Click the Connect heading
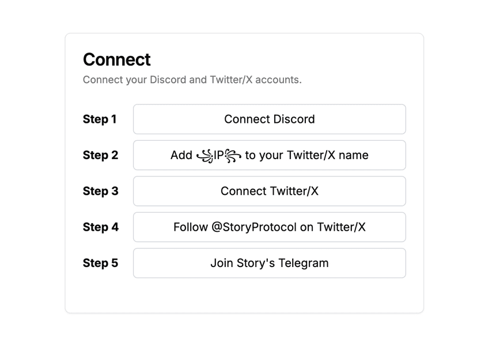477x361 pixels. coord(116,59)
